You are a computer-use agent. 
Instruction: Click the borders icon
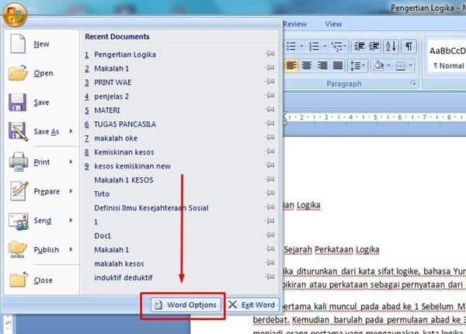400,66
